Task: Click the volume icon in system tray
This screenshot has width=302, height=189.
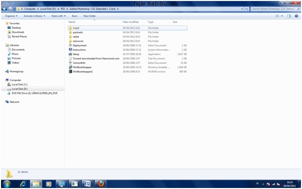Action: [x=278, y=184]
